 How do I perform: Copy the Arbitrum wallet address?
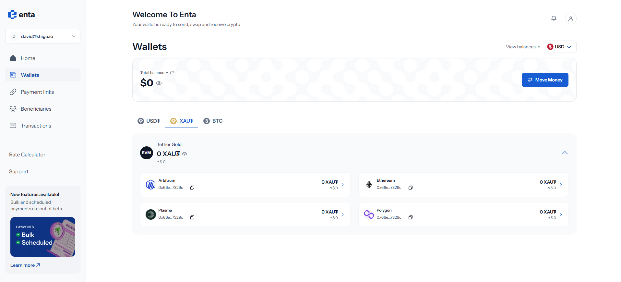point(192,188)
